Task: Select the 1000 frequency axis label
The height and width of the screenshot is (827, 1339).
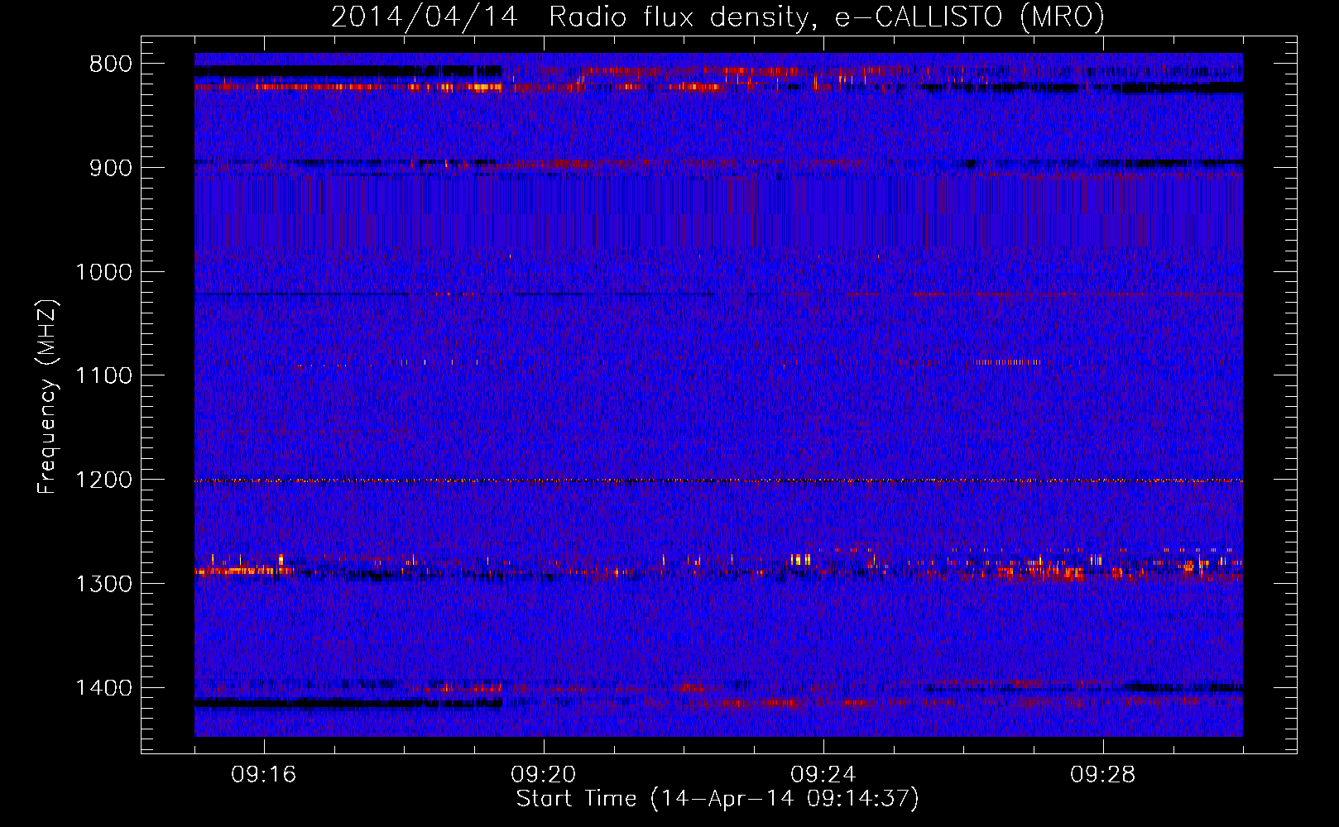Action: [103, 272]
